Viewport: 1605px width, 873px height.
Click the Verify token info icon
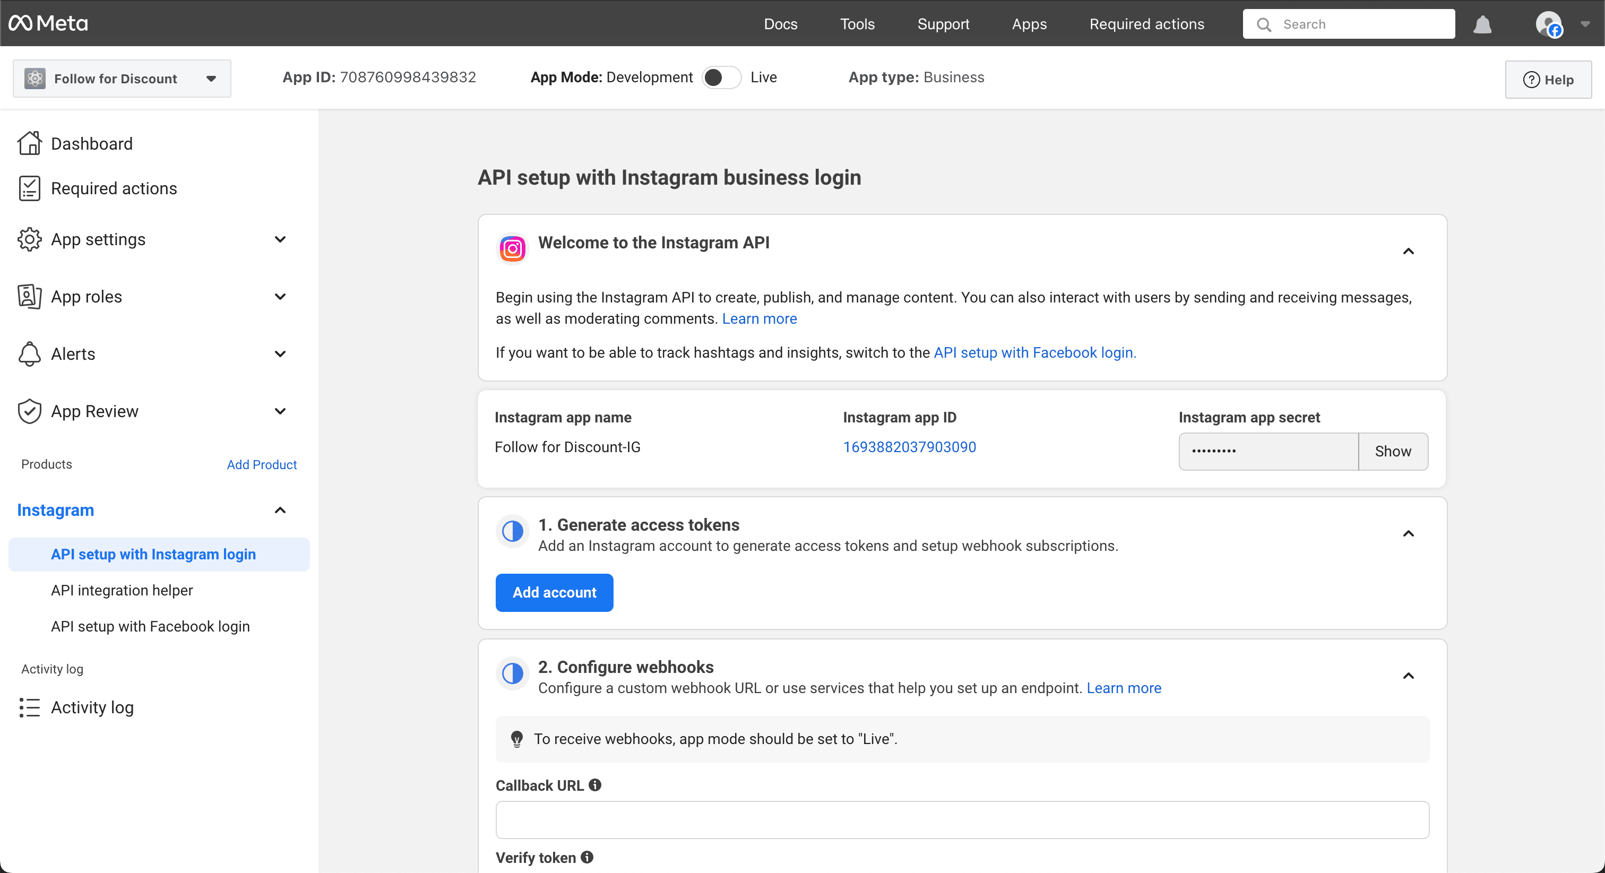587,858
